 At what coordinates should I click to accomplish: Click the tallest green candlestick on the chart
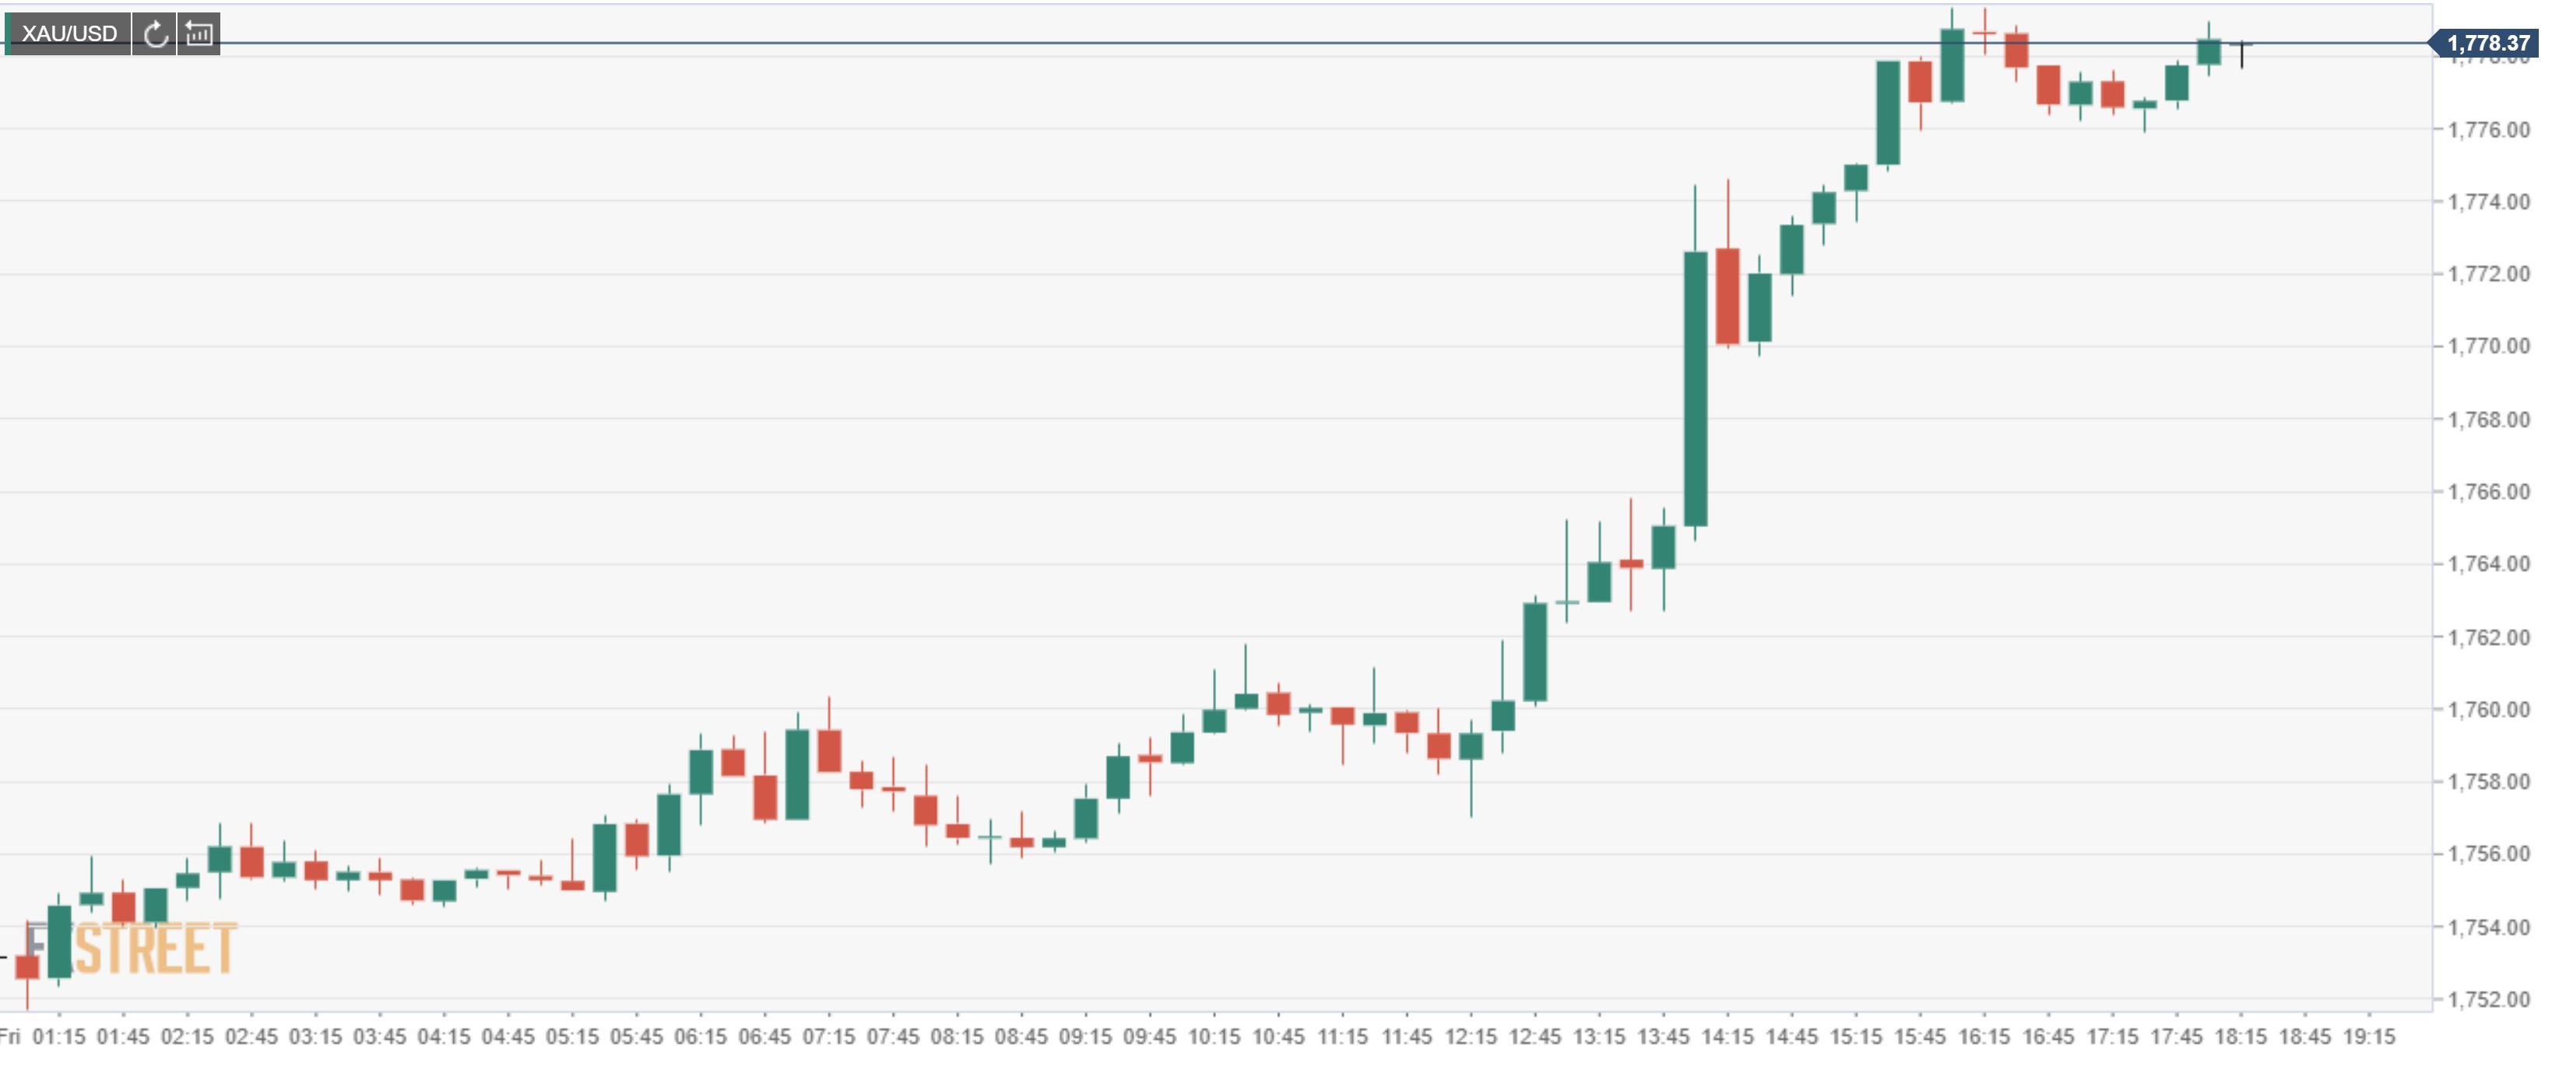pyautogui.click(x=1696, y=388)
